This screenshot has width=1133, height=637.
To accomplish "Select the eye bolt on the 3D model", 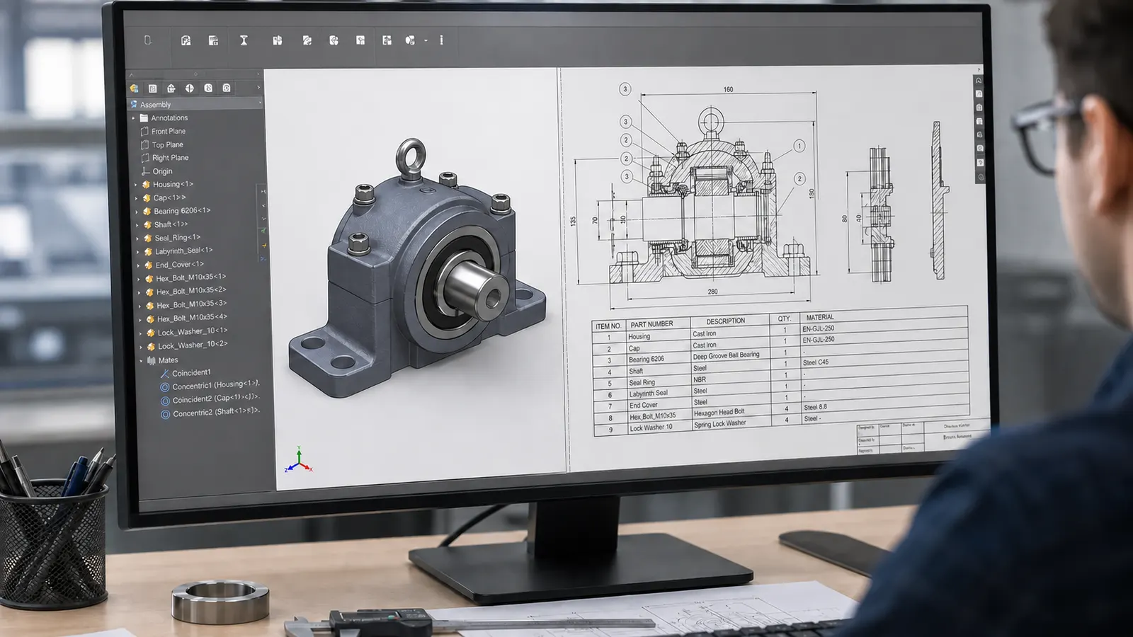I will click(411, 157).
